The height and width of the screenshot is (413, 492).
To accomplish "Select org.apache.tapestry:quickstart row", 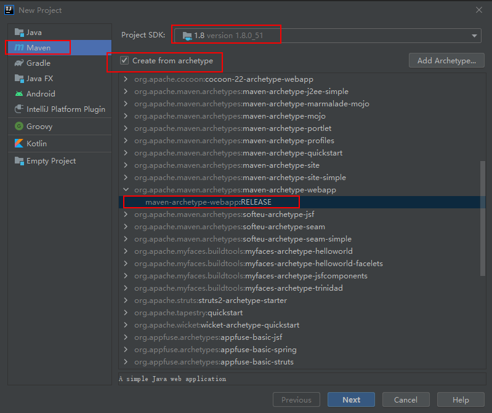I will (x=302, y=312).
